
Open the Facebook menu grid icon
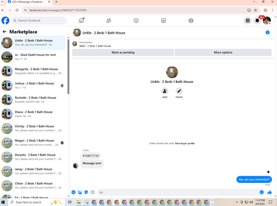point(248,20)
